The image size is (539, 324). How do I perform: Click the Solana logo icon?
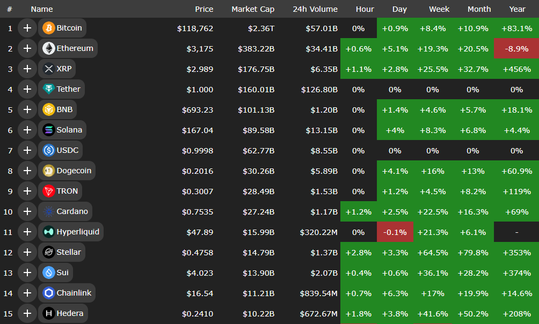(48, 130)
